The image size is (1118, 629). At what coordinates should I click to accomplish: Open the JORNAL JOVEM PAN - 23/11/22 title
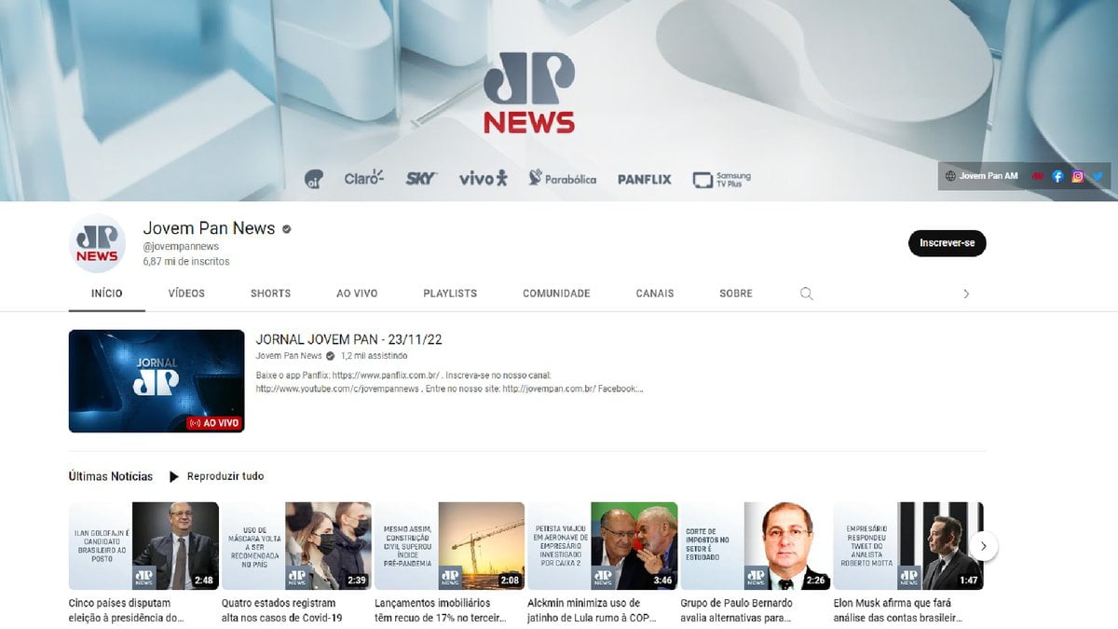click(348, 339)
